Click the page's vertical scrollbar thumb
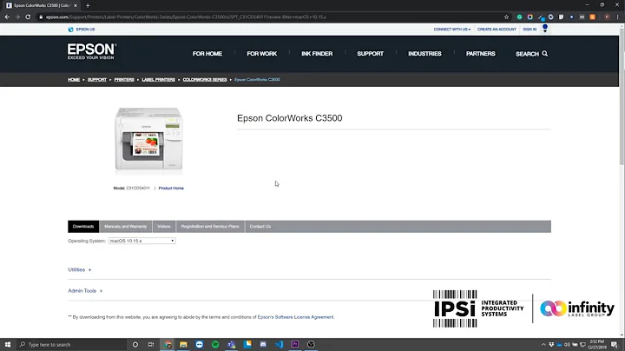Screen dimensions: 625x351 (x=622, y=96)
